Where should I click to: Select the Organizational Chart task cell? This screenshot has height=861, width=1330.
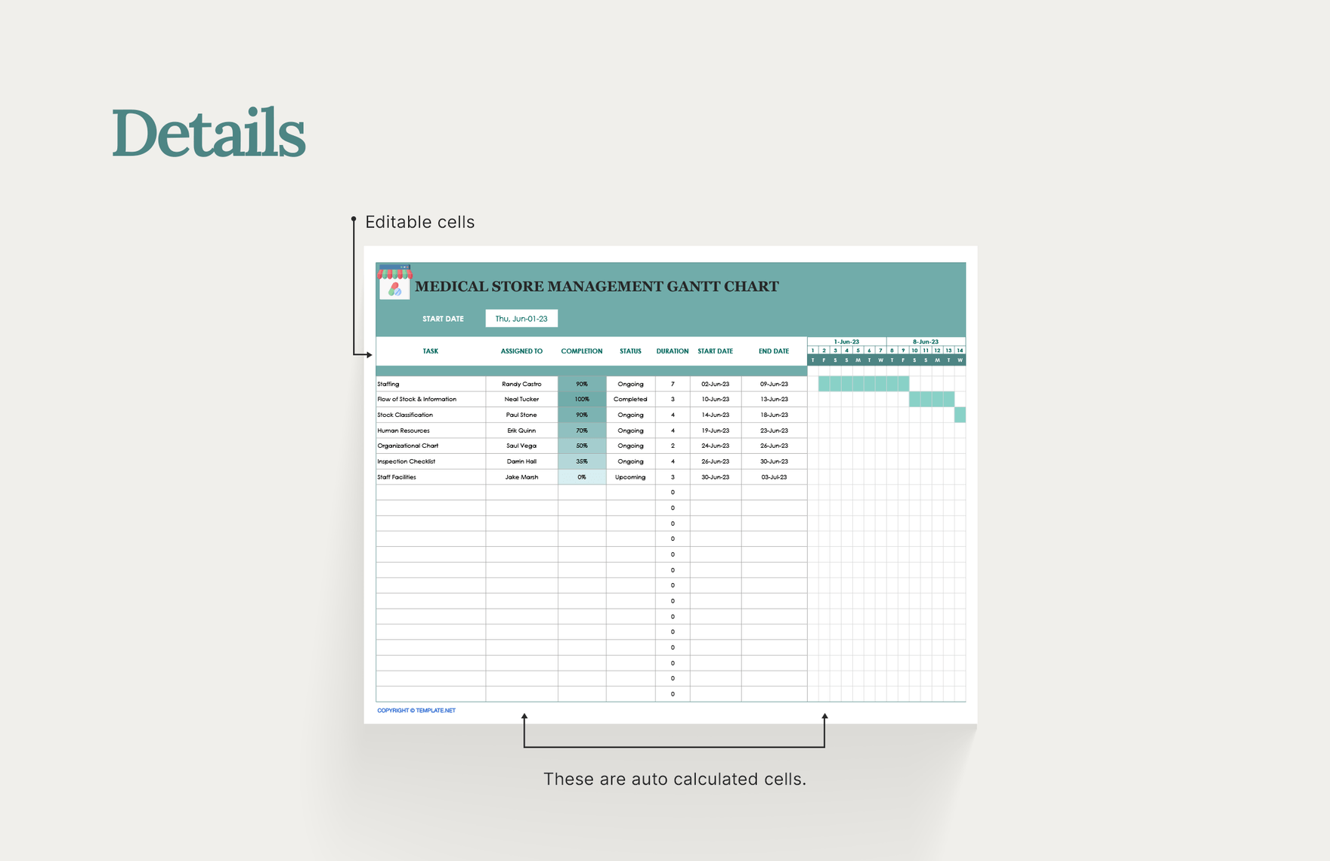431,446
